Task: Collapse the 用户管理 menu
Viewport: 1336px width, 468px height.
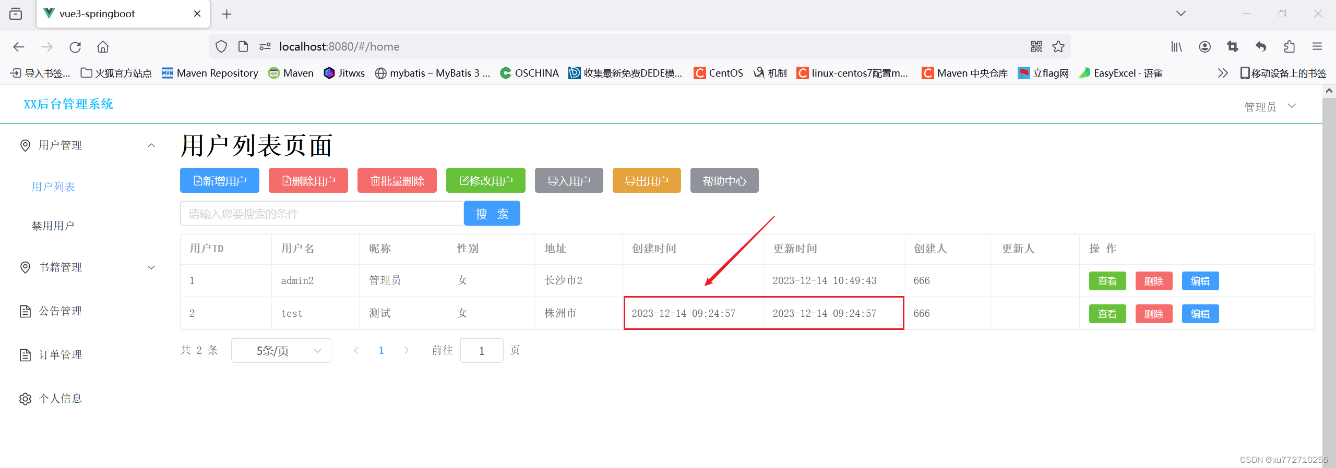Action: 86,145
